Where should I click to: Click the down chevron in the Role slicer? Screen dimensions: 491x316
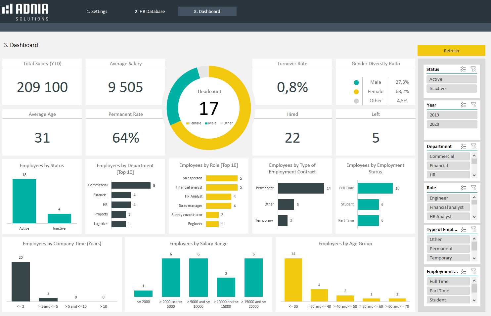tap(474, 217)
